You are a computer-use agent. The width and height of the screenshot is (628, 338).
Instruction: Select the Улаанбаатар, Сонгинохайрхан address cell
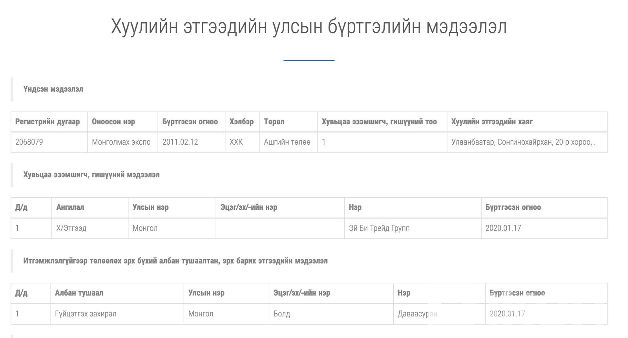[x=523, y=142]
